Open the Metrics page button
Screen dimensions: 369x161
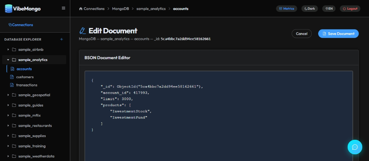click(286, 9)
